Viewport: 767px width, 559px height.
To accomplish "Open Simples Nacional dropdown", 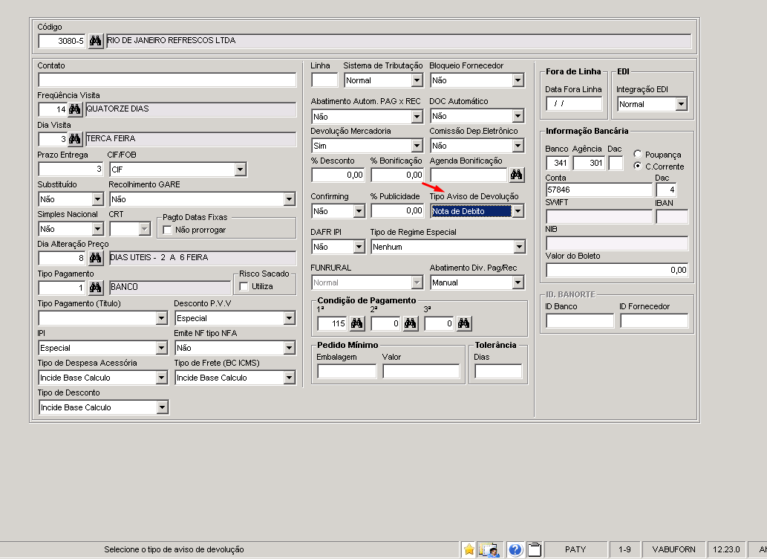I will point(98,229).
